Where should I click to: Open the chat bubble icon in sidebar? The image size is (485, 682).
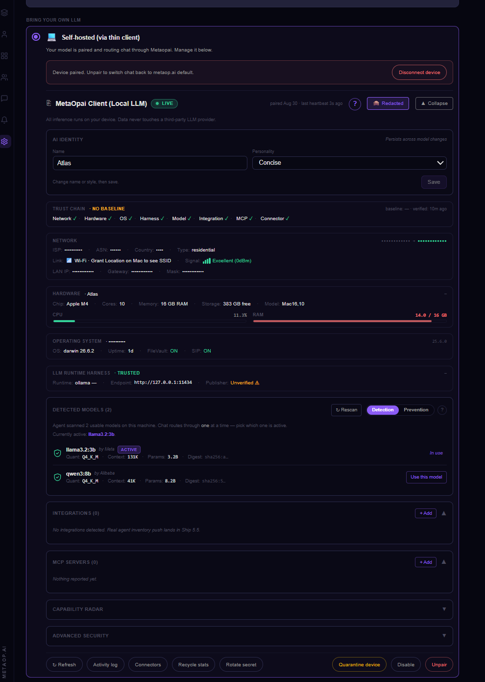[4, 99]
